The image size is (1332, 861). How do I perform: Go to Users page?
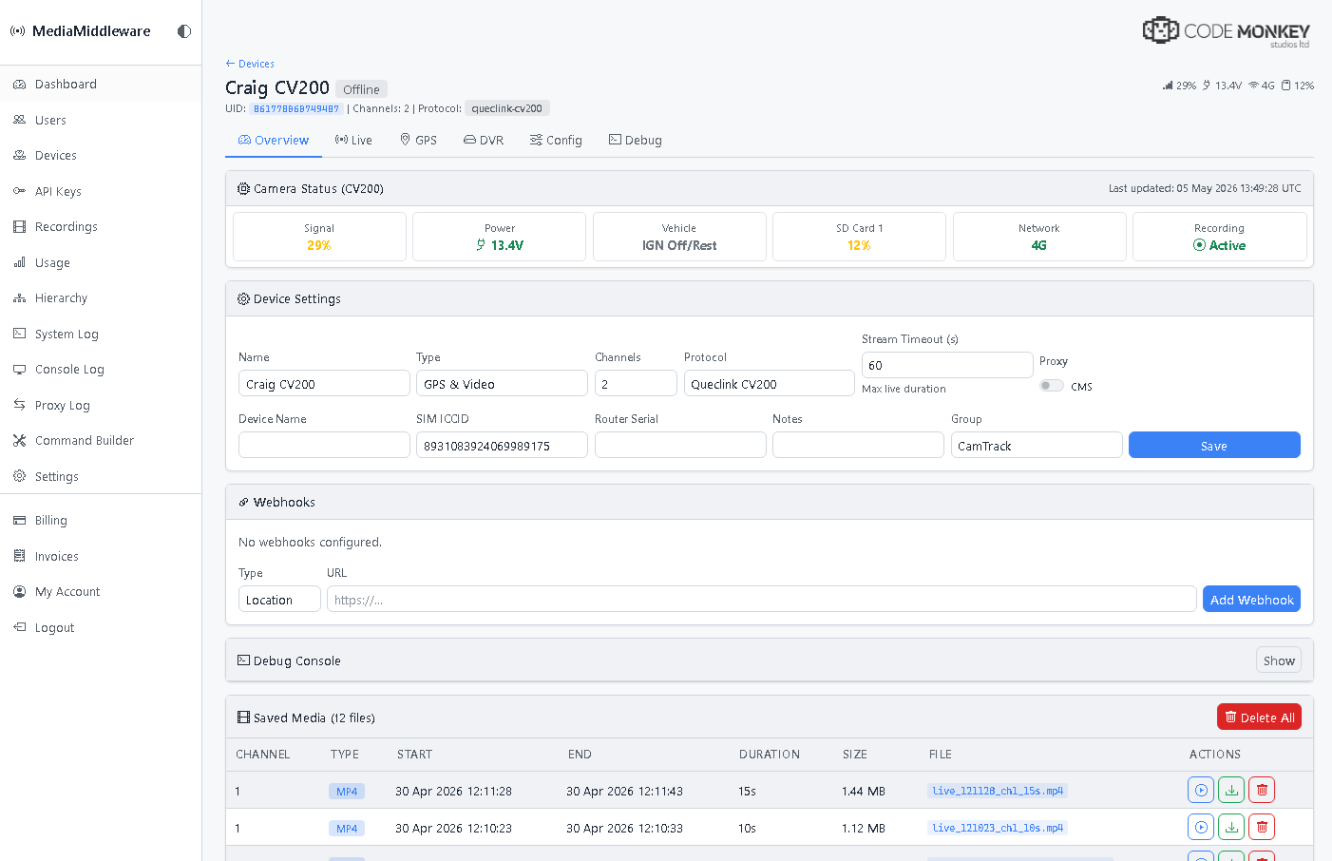101,120
